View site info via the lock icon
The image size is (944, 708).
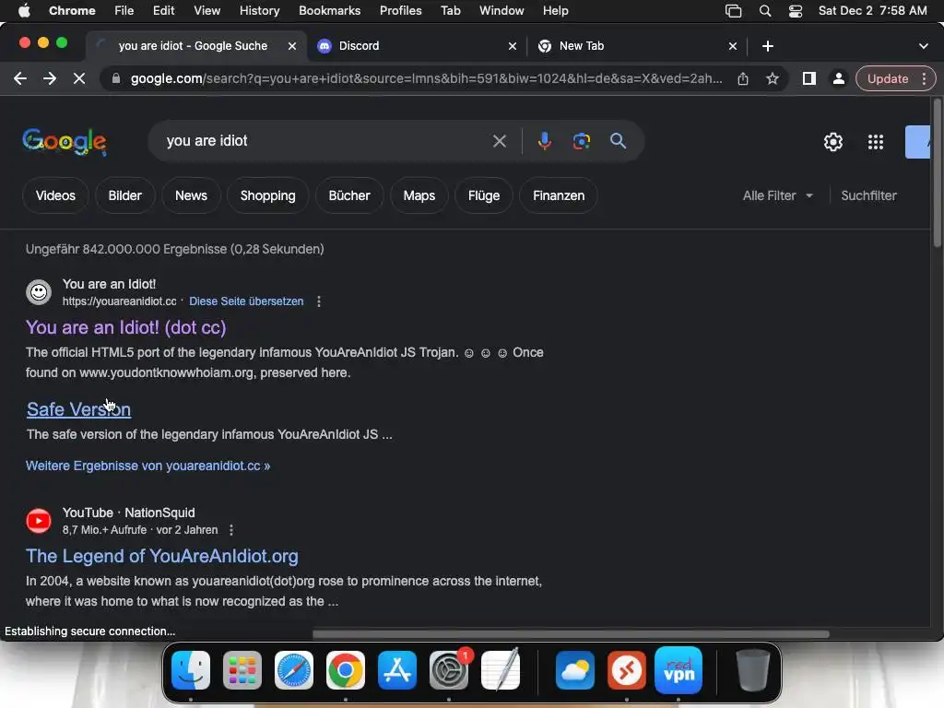[116, 78]
